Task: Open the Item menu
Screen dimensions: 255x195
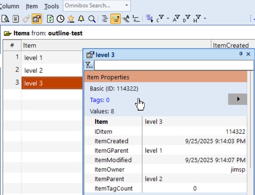Action: point(31,6)
